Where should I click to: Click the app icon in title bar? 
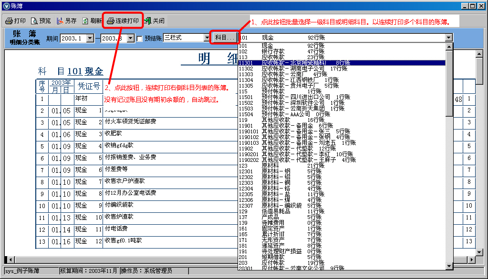[x=6, y=6]
